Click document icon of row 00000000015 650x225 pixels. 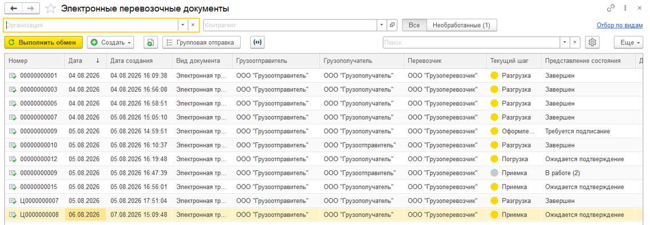click(x=13, y=187)
